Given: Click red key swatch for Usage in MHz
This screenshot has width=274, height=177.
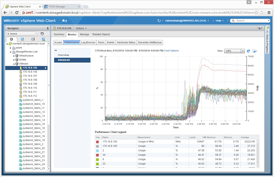Looking at the screenshot, I should click(97, 142).
